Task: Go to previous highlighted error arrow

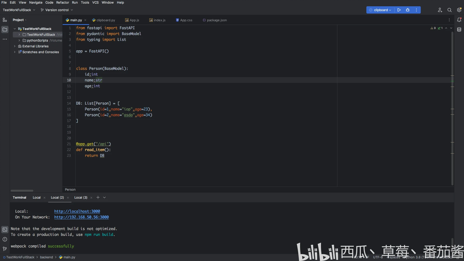Action: [446, 28]
